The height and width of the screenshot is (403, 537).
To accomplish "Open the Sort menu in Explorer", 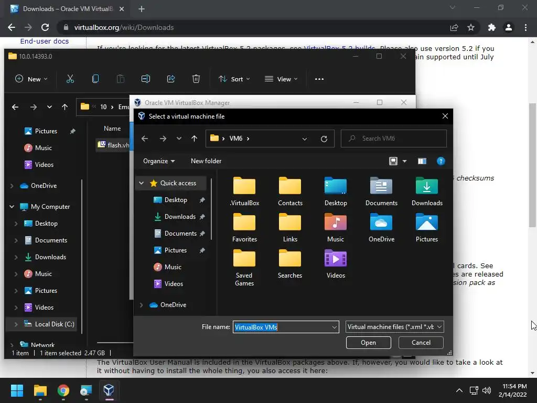I will (234, 79).
